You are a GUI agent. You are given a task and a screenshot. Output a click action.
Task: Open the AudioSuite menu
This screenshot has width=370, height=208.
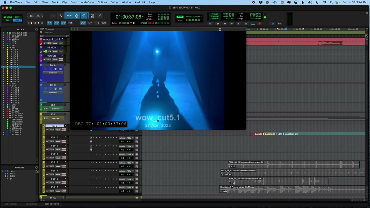click(87, 2)
